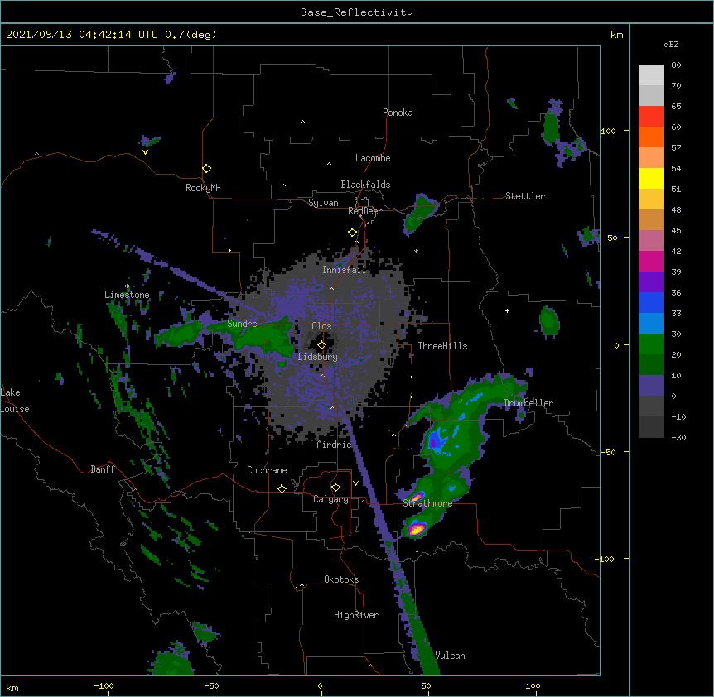Click the Didsbury city label
Image resolution: width=714 pixels, height=697 pixels.
(317, 357)
